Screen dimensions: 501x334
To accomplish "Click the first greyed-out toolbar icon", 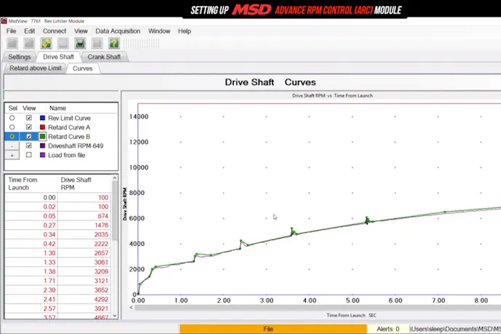I will 12,44.
